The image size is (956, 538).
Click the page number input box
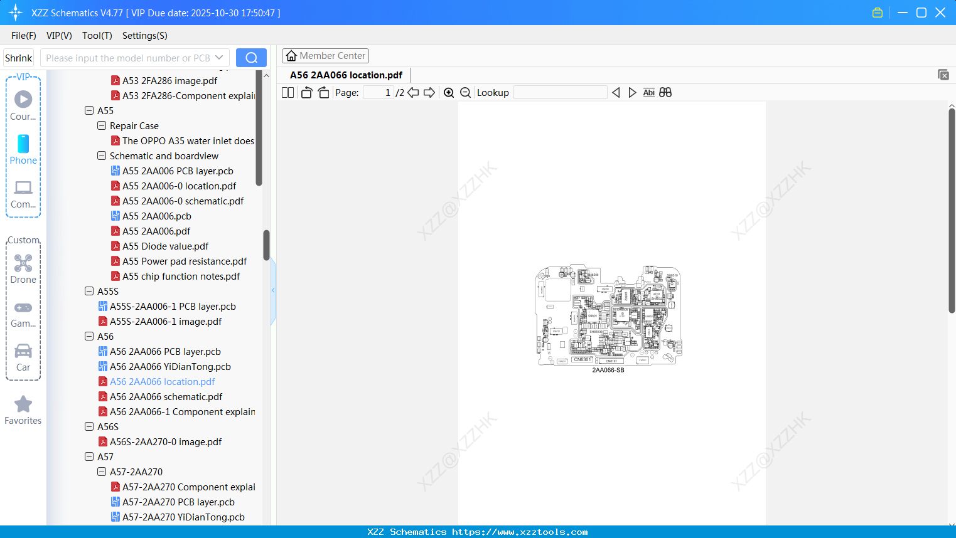pyautogui.click(x=378, y=92)
